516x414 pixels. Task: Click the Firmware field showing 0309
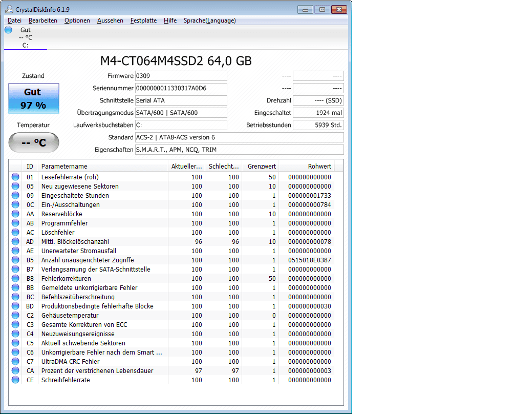(181, 76)
